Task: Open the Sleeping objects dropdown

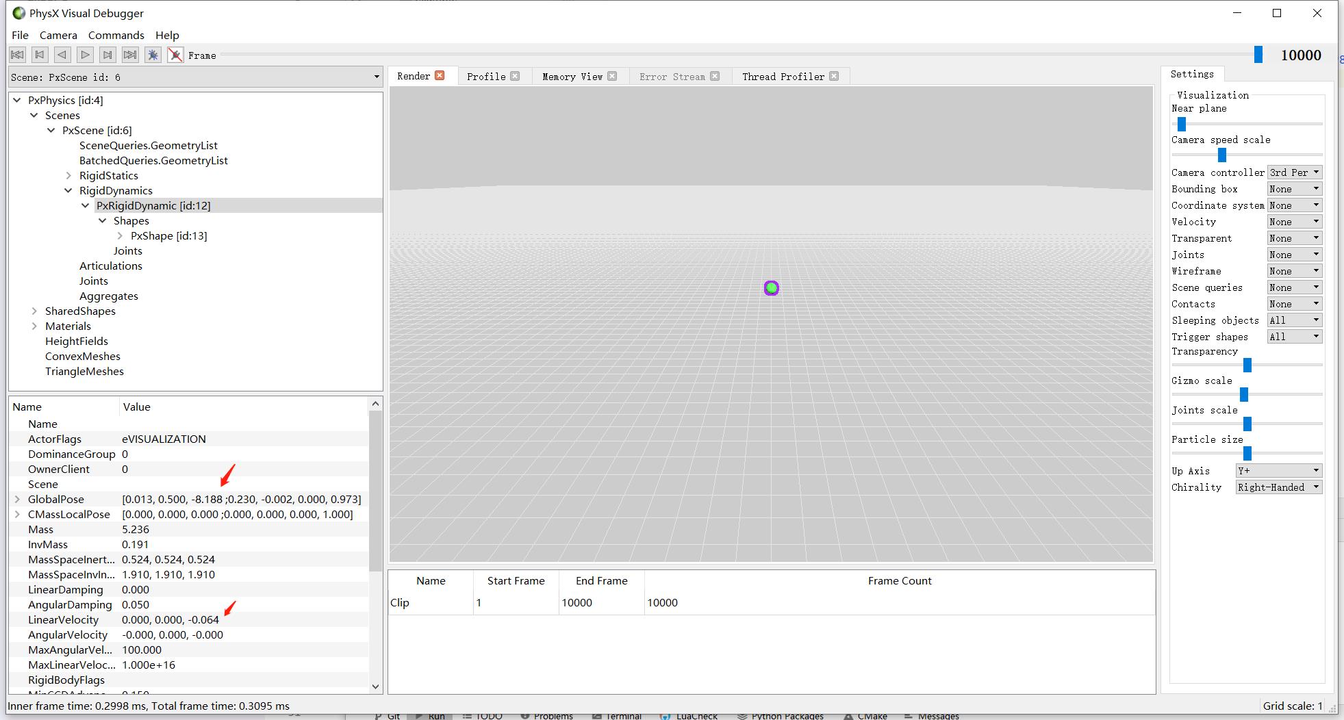Action: [x=1295, y=320]
